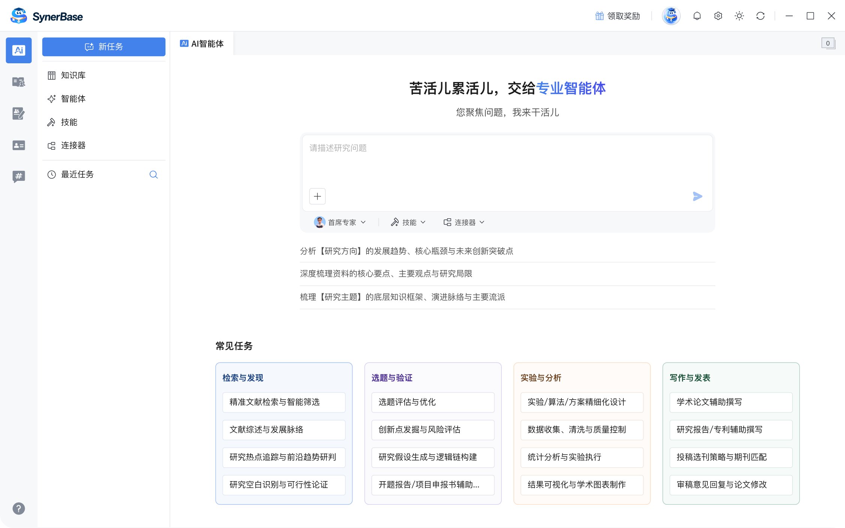
Task: Open 知识库 in the side menu
Action: [x=104, y=75]
